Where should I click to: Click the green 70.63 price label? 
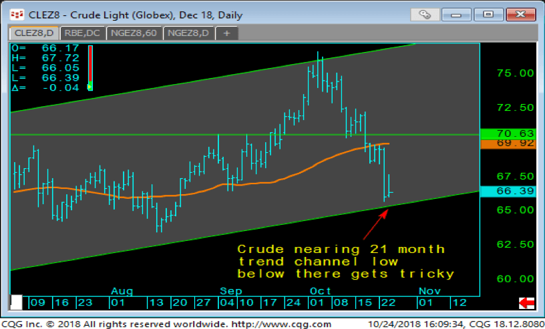tap(507, 133)
